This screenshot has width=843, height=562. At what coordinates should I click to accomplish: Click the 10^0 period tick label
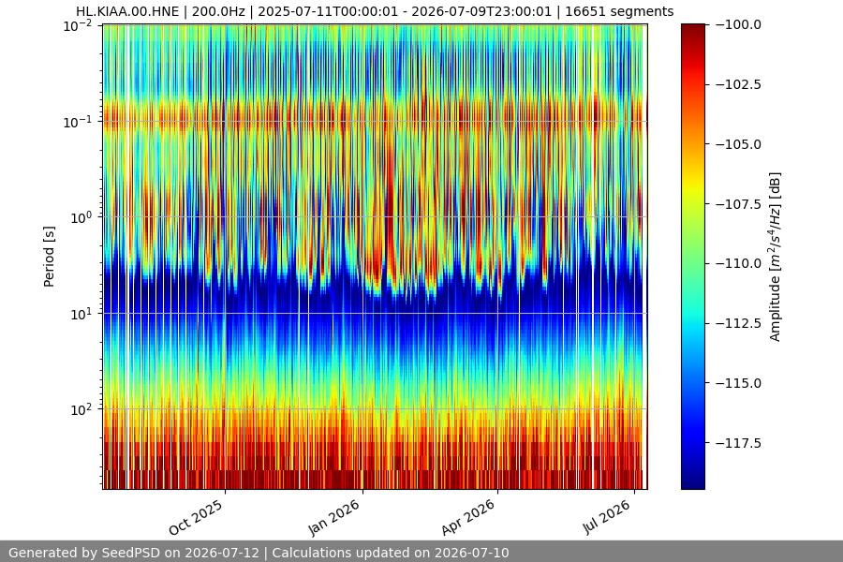click(81, 217)
